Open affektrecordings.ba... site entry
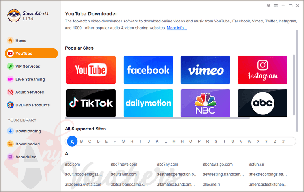 (x=268, y=174)
